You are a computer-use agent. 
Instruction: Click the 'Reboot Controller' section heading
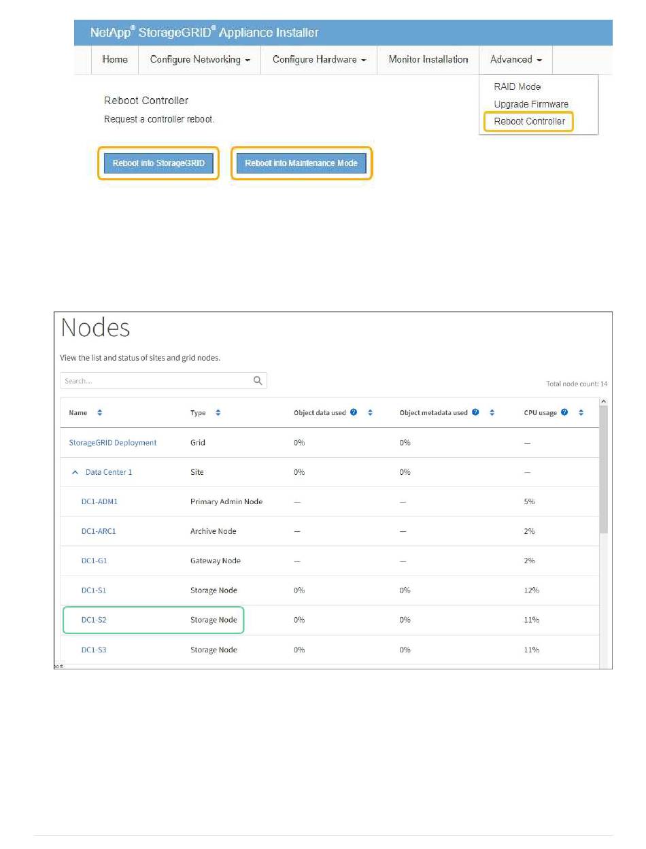[146, 100]
